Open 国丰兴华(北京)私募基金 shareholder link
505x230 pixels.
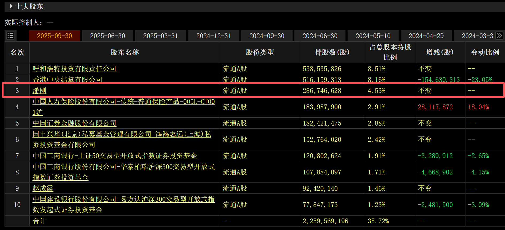pyautogui.click(x=122, y=139)
